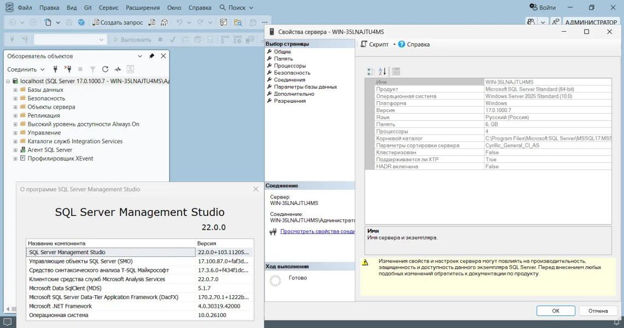The image size is (624, 328).
Task: Open Просмотреть свойства соединения link
Action: click(317, 232)
